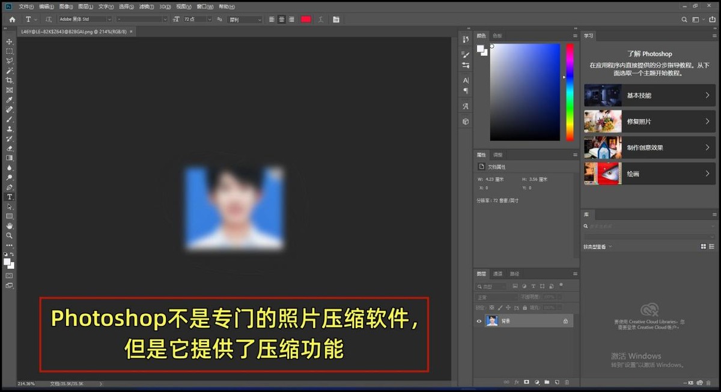The image size is (721, 392).
Task: Pick the Zoom tool
Action: coord(9,235)
